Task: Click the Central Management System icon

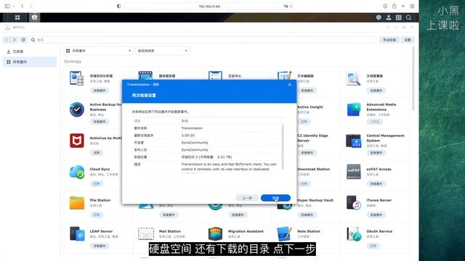Action: coord(354,141)
